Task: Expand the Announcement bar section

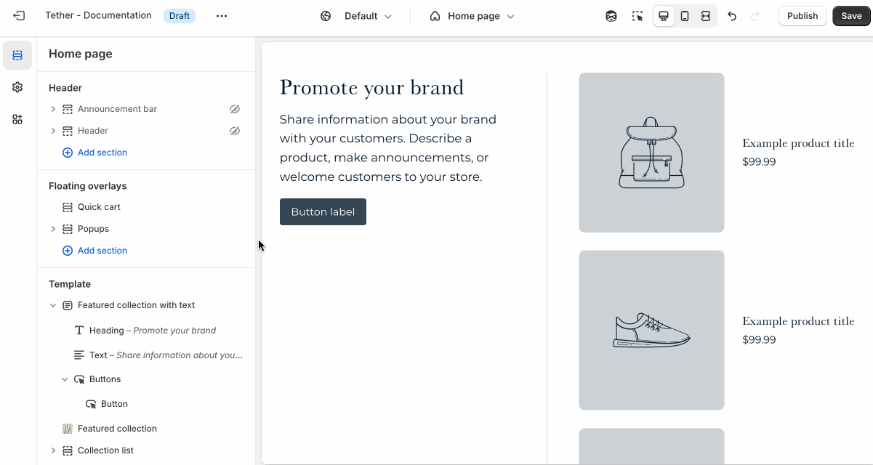Action: 53,109
